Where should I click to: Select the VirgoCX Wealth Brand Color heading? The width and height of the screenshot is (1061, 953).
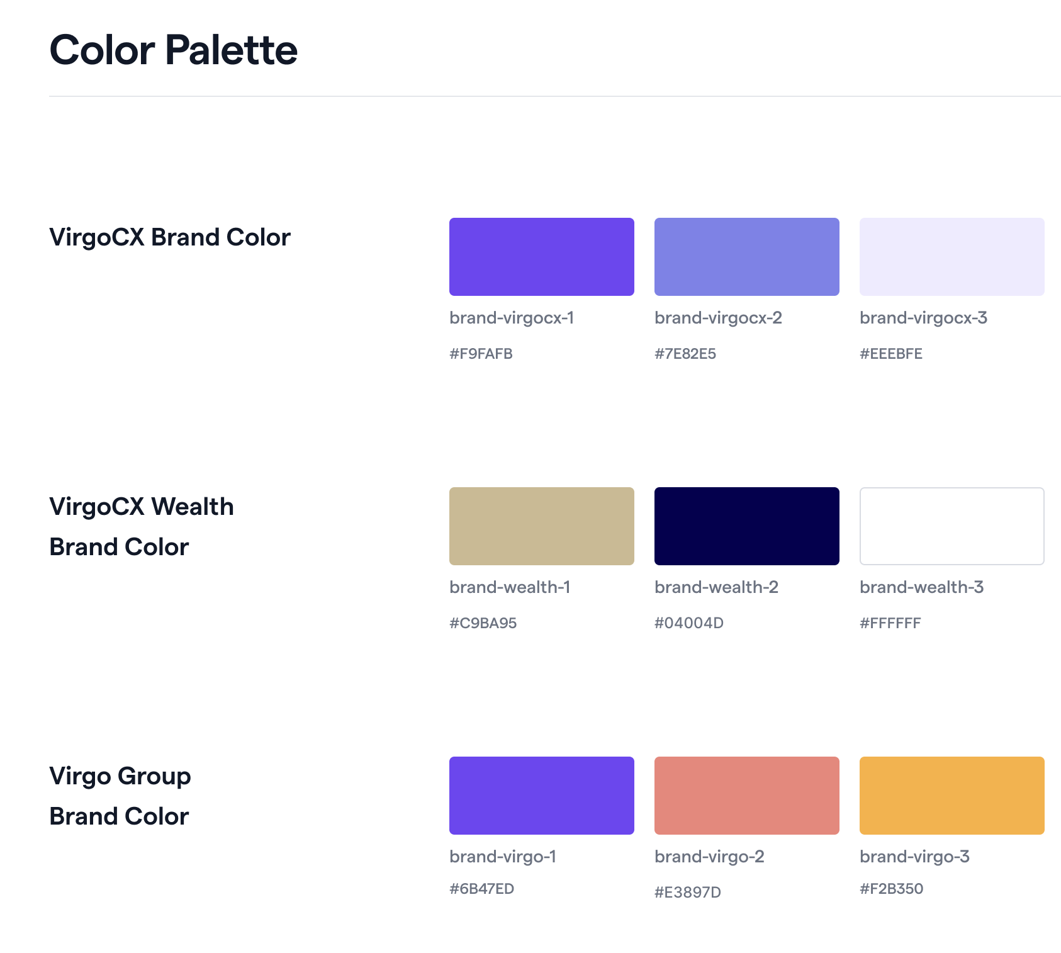[x=142, y=527]
